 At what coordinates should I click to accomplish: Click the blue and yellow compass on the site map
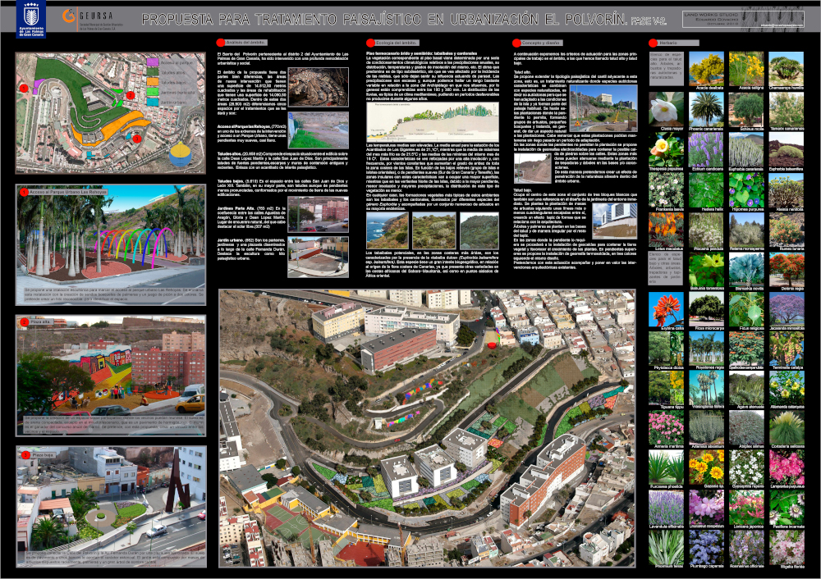(181, 154)
